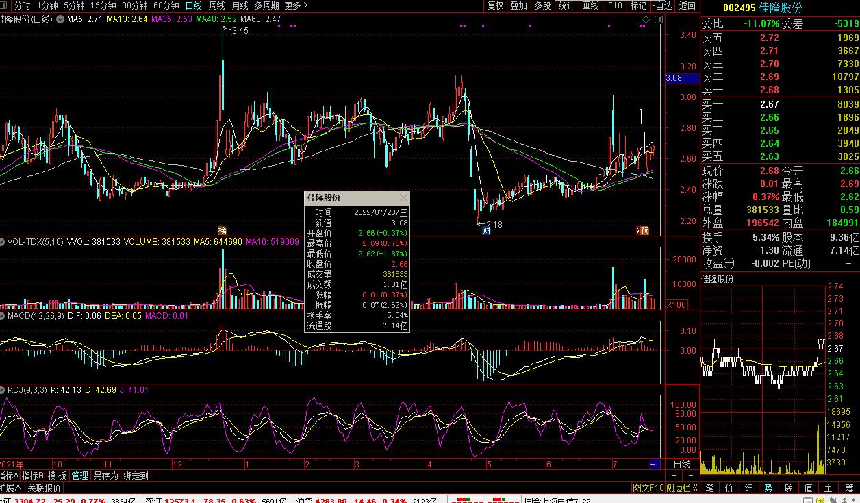Screen dimensions: 860x503
Task: Click -自选 to remove from watchlist
Action: (662, 5)
